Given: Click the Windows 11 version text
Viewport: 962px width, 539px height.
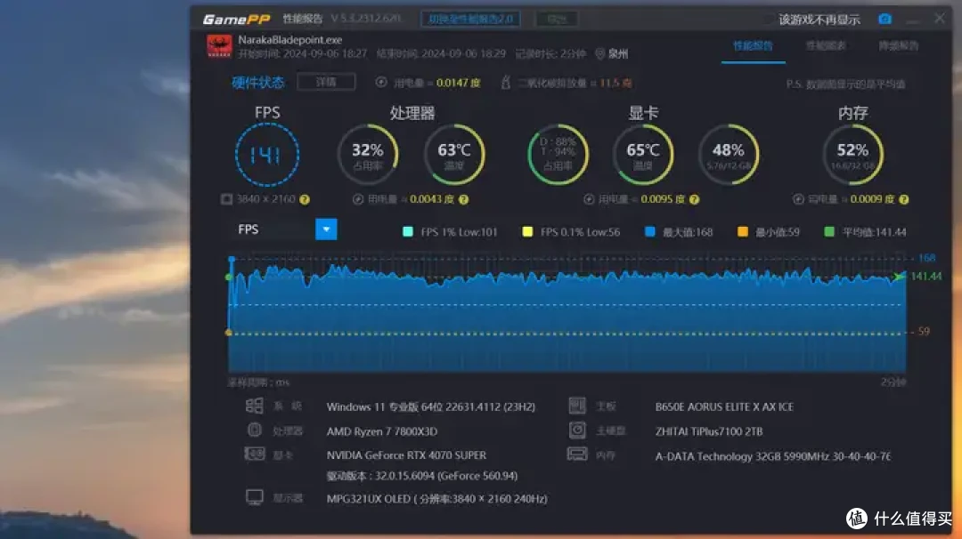Looking at the screenshot, I should point(431,406).
